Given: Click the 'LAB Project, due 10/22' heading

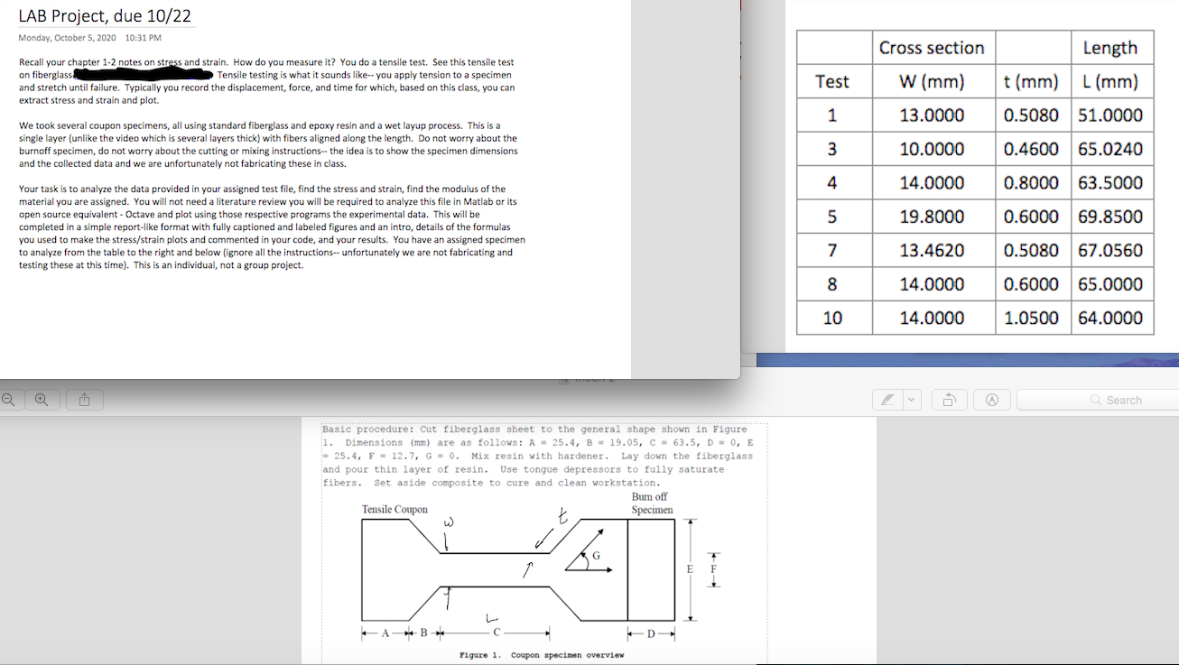Looking at the screenshot, I should (106, 15).
